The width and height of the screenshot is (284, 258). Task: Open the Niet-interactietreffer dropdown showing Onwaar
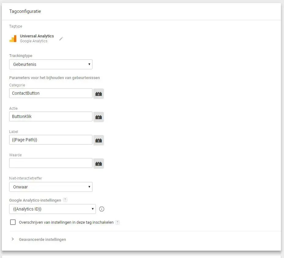(51, 187)
